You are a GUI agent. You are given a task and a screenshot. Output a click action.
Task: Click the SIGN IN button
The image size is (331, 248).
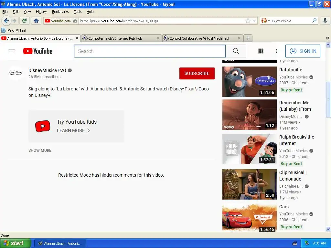click(x=303, y=51)
